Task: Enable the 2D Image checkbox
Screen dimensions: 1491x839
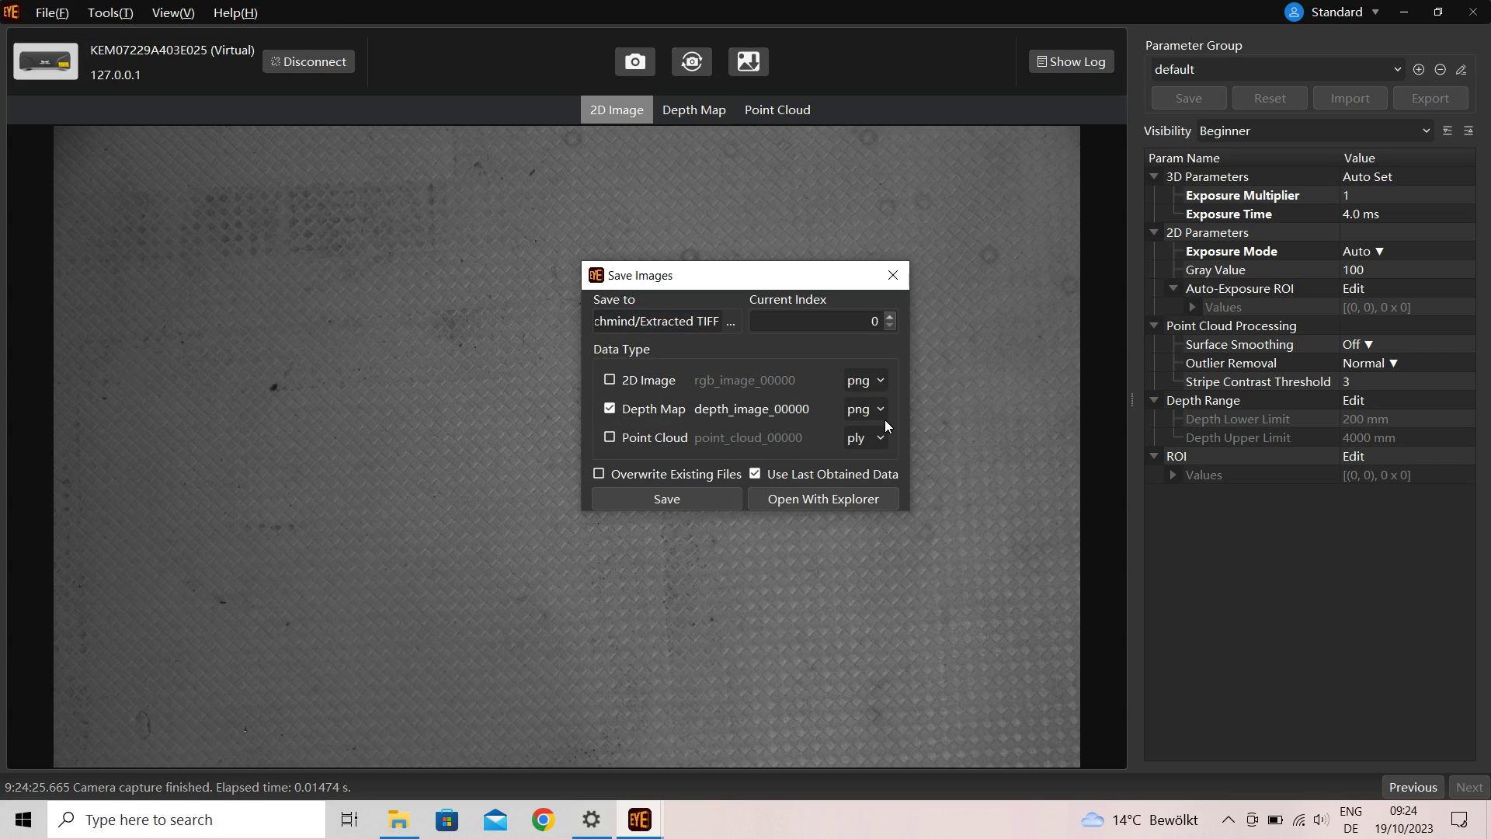Action: pyautogui.click(x=610, y=380)
